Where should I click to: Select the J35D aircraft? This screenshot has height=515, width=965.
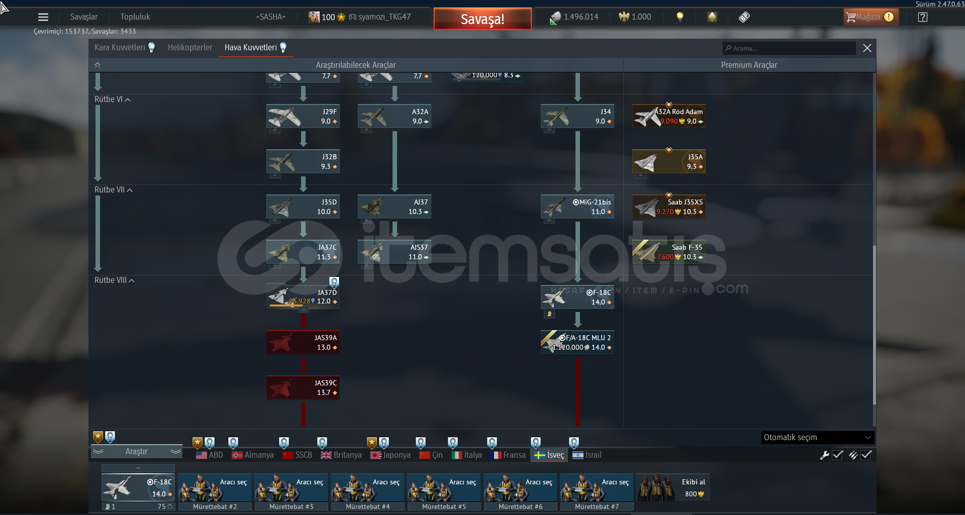pos(303,207)
